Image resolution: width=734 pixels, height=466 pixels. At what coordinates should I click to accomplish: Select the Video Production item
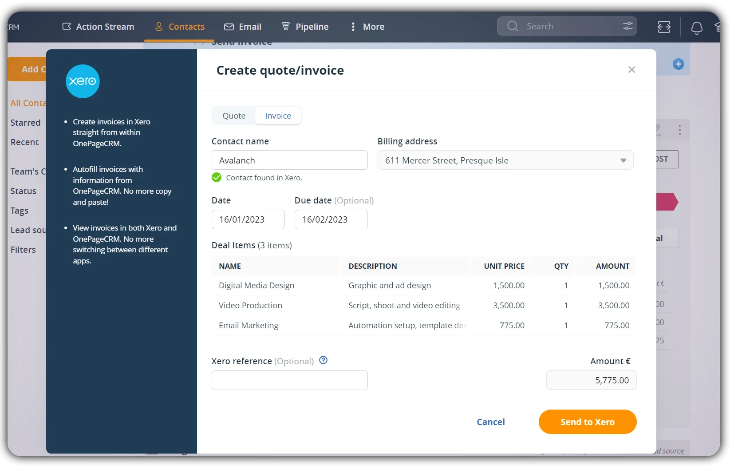click(x=250, y=305)
